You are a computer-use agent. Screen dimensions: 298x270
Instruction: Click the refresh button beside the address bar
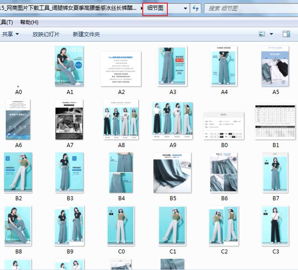pos(196,8)
